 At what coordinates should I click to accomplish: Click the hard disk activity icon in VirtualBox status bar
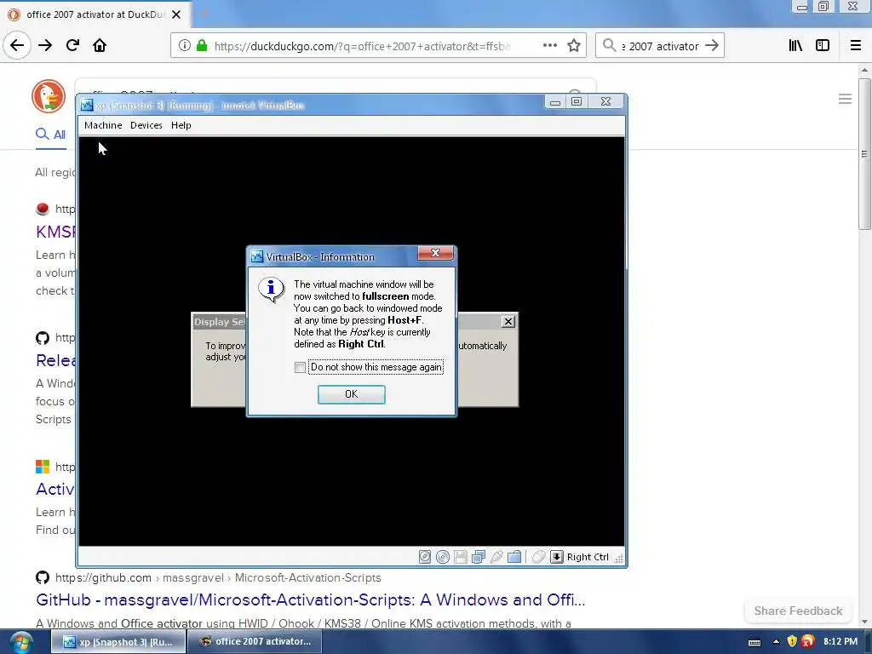click(425, 557)
